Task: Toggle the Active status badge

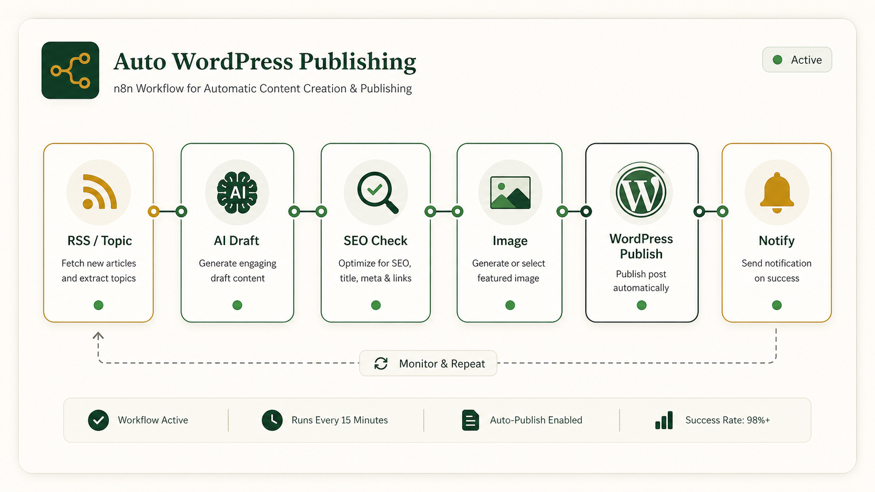Action: coord(797,60)
